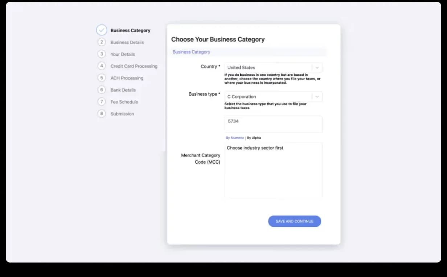Expand the Country field chevron arrow
Viewport: 447px width, 277px height.
click(317, 67)
